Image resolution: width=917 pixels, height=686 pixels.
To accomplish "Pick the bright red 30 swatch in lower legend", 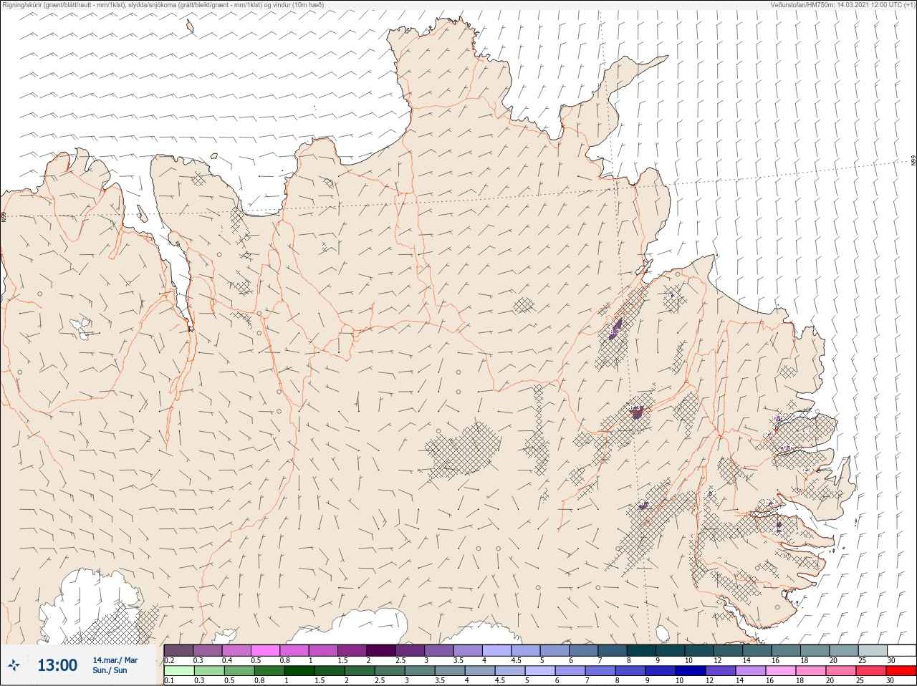I will click(x=901, y=671).
